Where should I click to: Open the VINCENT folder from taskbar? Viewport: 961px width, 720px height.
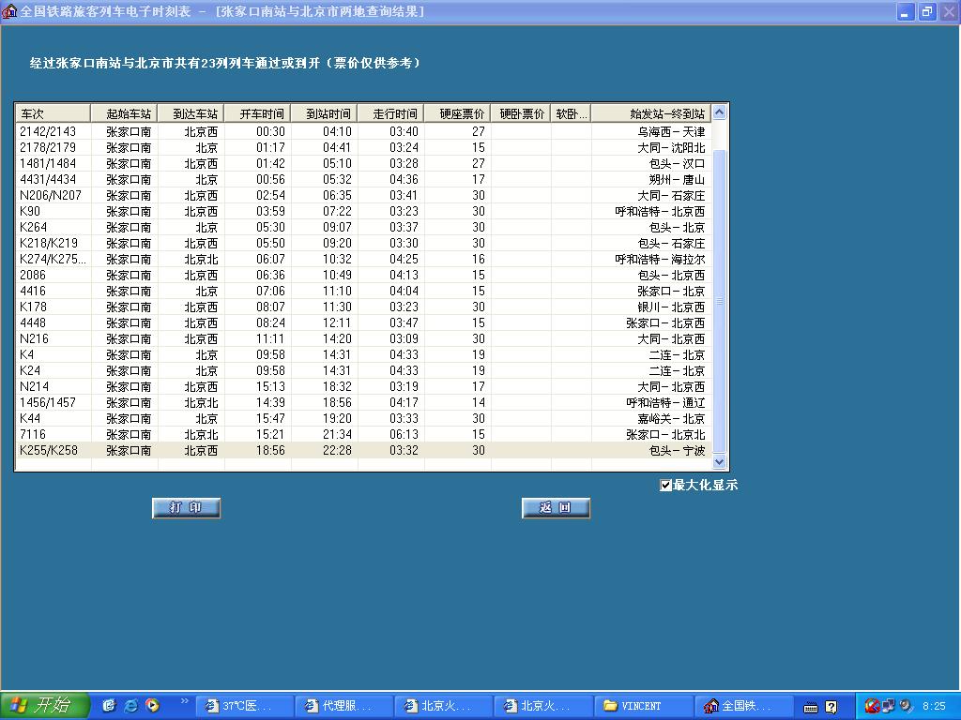[644, 706]
